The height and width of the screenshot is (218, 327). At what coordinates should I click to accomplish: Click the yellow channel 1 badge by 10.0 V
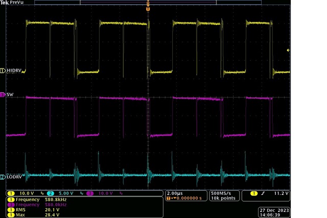[11, 193]
